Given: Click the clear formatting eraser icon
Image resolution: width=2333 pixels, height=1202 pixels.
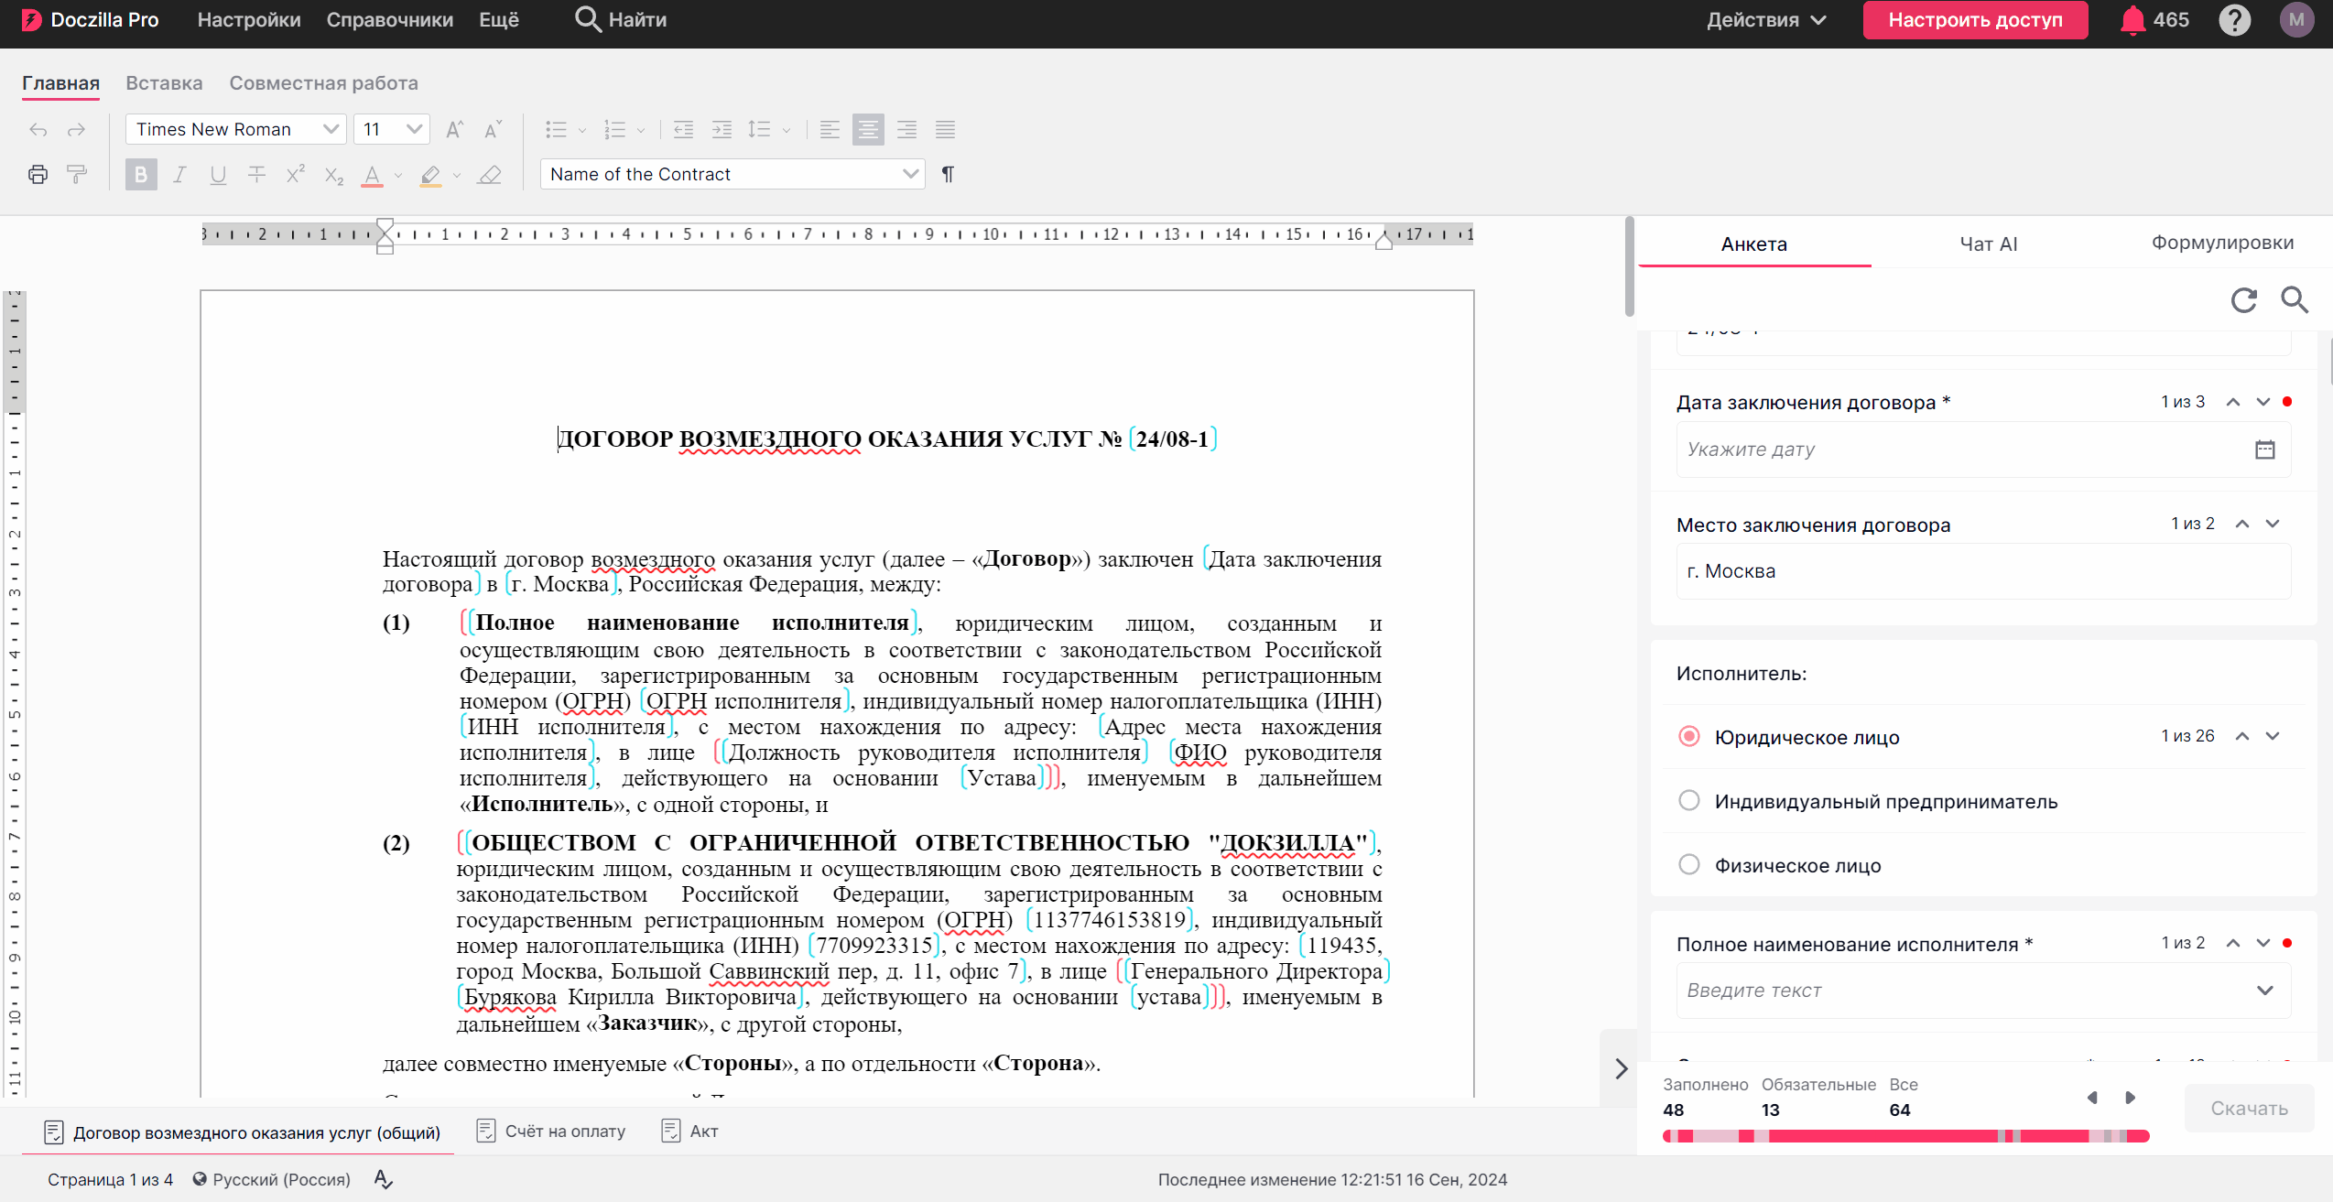Looking at the screenshot, I should [x=490, y=174].
